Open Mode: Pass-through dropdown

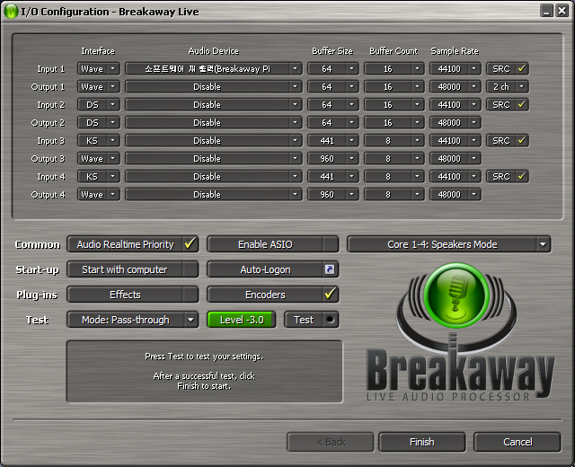133,320
